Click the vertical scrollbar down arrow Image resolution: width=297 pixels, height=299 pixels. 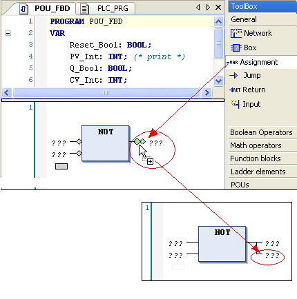[x=218, y=81]
